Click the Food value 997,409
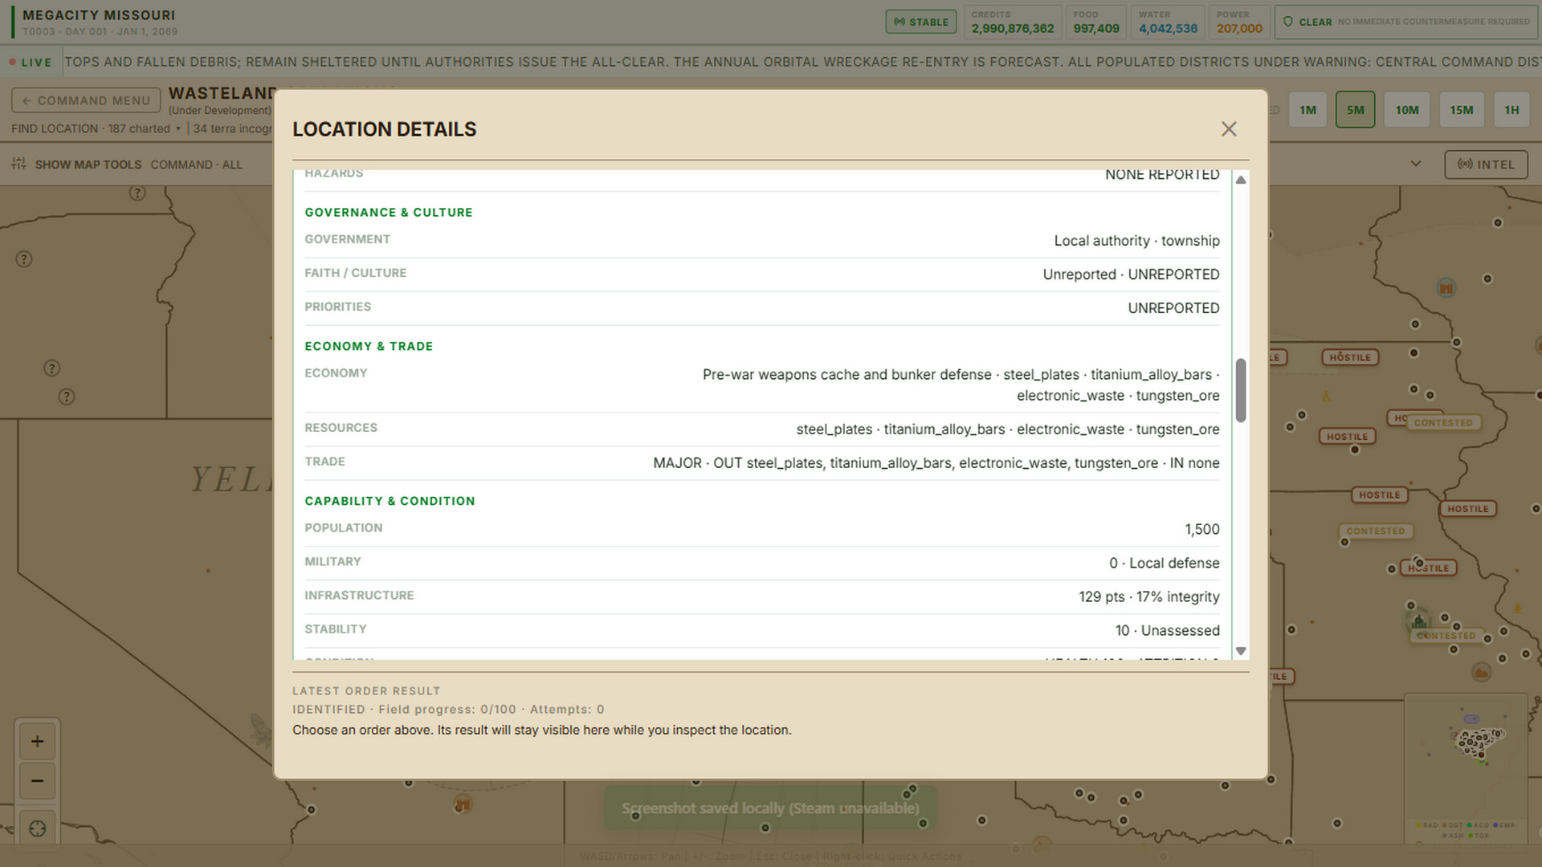The image size is (1542, 867). pyautogui.click(x=1096, y=28)
